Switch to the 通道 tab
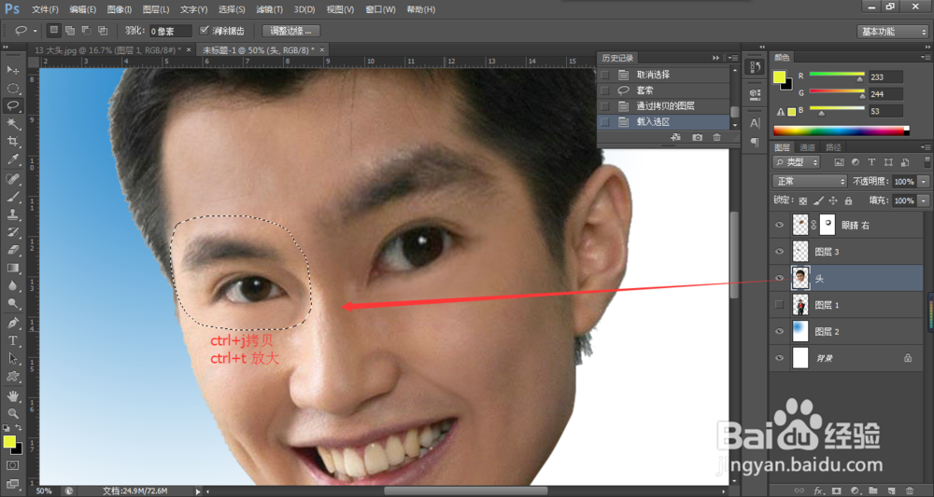 pos(807,147)
